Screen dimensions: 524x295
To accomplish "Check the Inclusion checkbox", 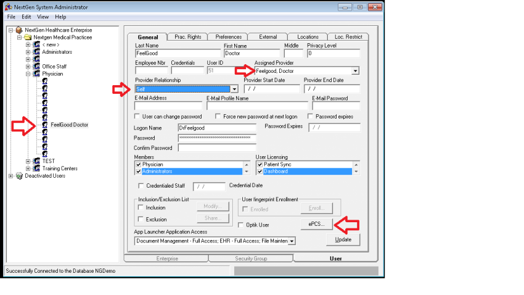I will click(141, 207).
